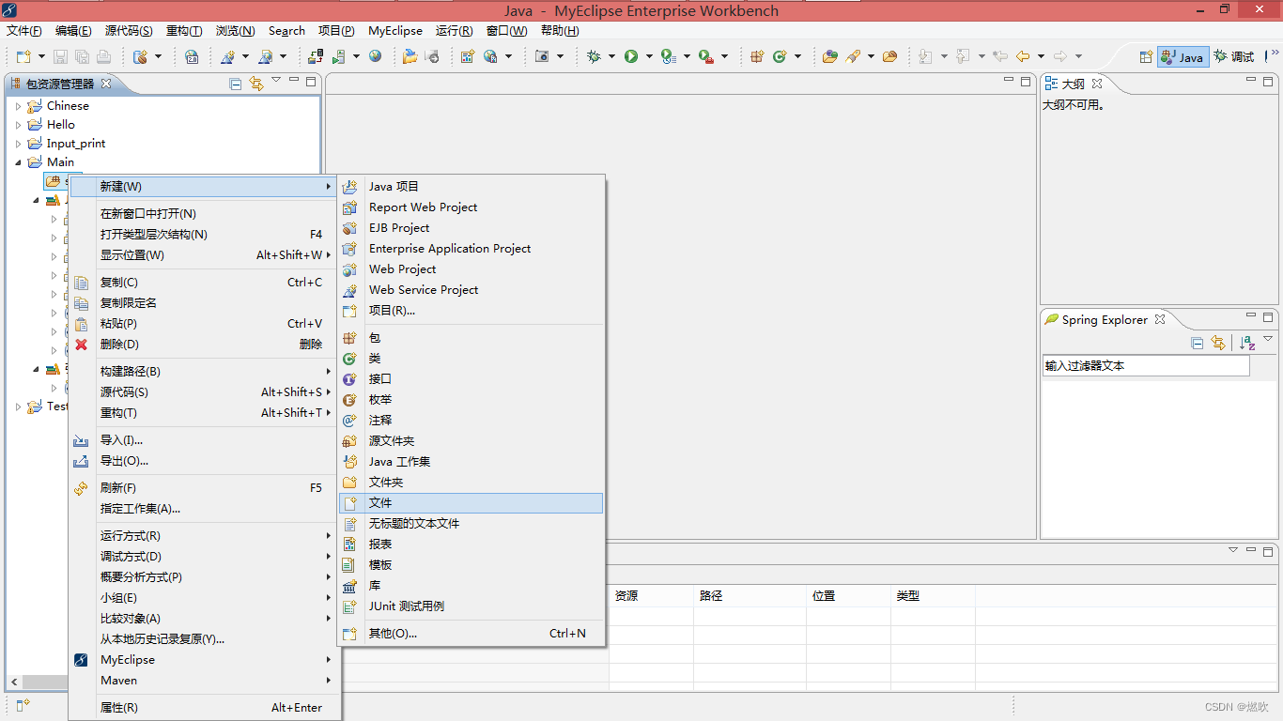Open the web browser globe toolbar icon

[375, 56]
